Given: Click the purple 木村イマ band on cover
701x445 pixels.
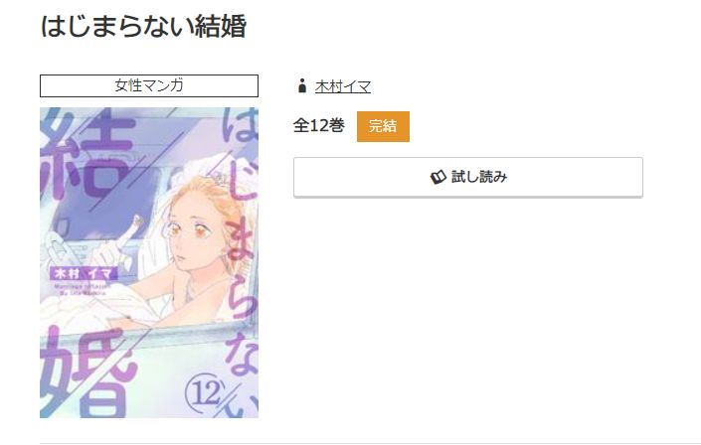Looking at the screenshot, I should [x=84, y=273].
